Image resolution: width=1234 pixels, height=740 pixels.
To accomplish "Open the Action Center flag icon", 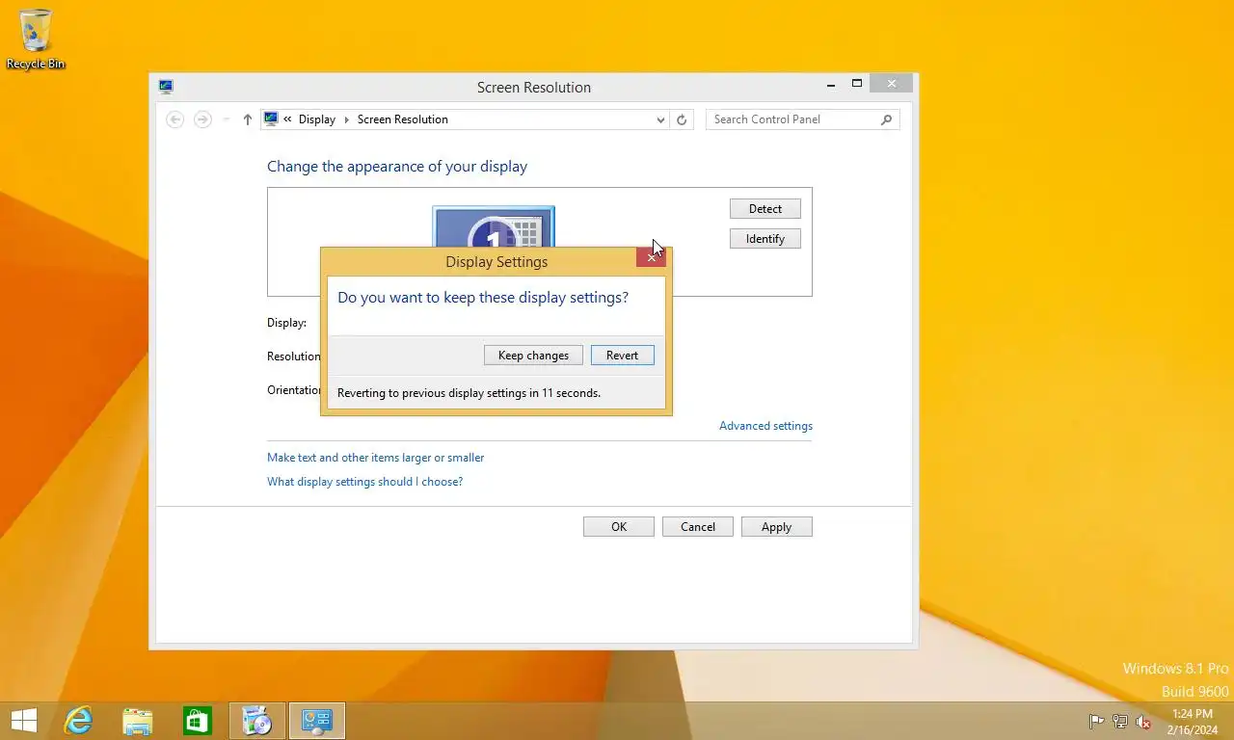I will [x=1097, y=721].
